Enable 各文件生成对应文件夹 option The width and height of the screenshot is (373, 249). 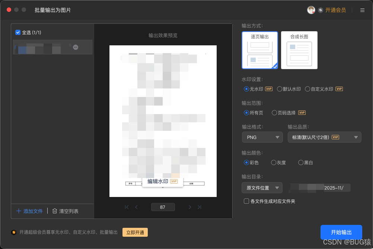pos(246,201)
